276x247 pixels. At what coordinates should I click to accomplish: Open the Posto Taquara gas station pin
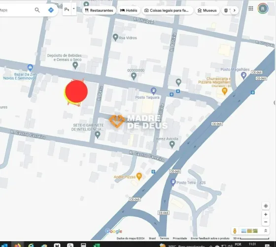pyautogui.click(x=154, y=91)
